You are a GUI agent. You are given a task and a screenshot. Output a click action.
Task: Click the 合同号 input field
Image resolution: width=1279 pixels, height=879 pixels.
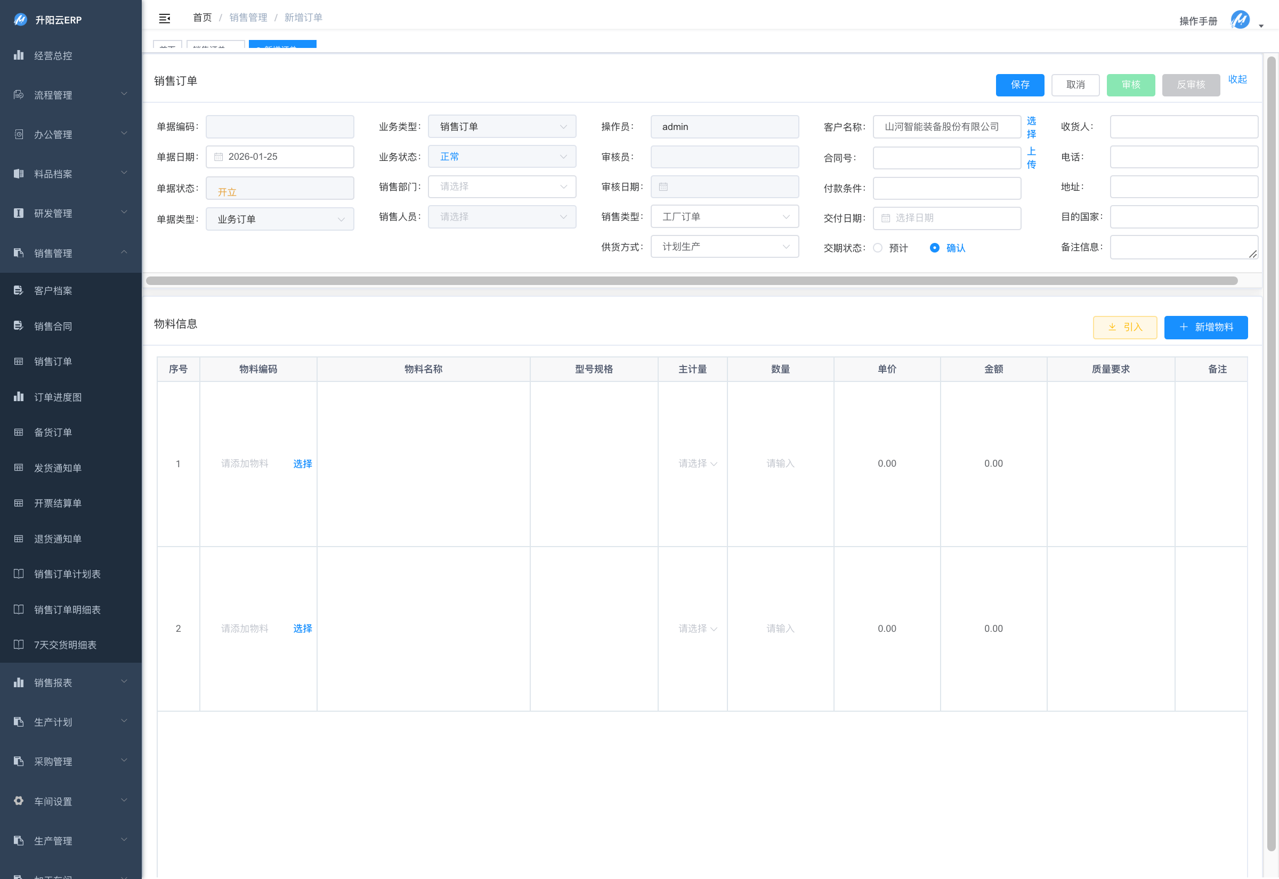[946, 158]
